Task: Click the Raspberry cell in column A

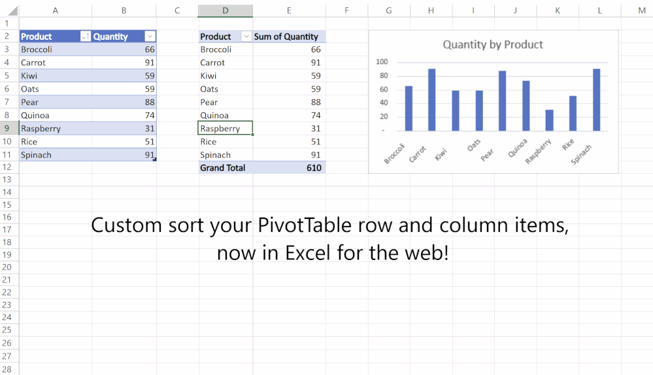Action: tap(56, 129)
